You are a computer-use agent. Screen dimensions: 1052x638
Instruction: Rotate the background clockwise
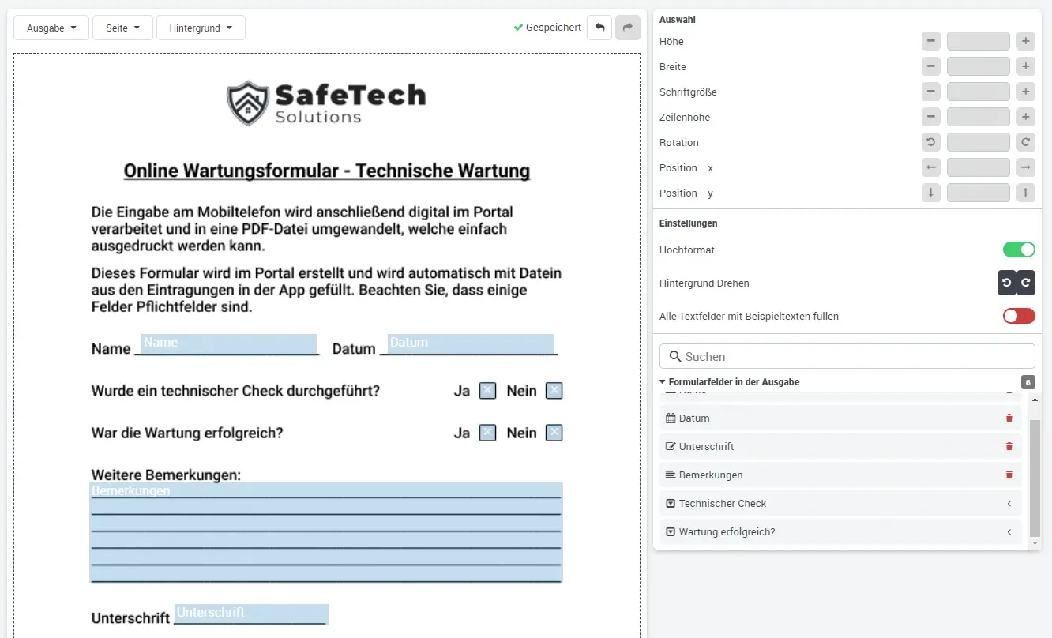(x=1024, y=283)
